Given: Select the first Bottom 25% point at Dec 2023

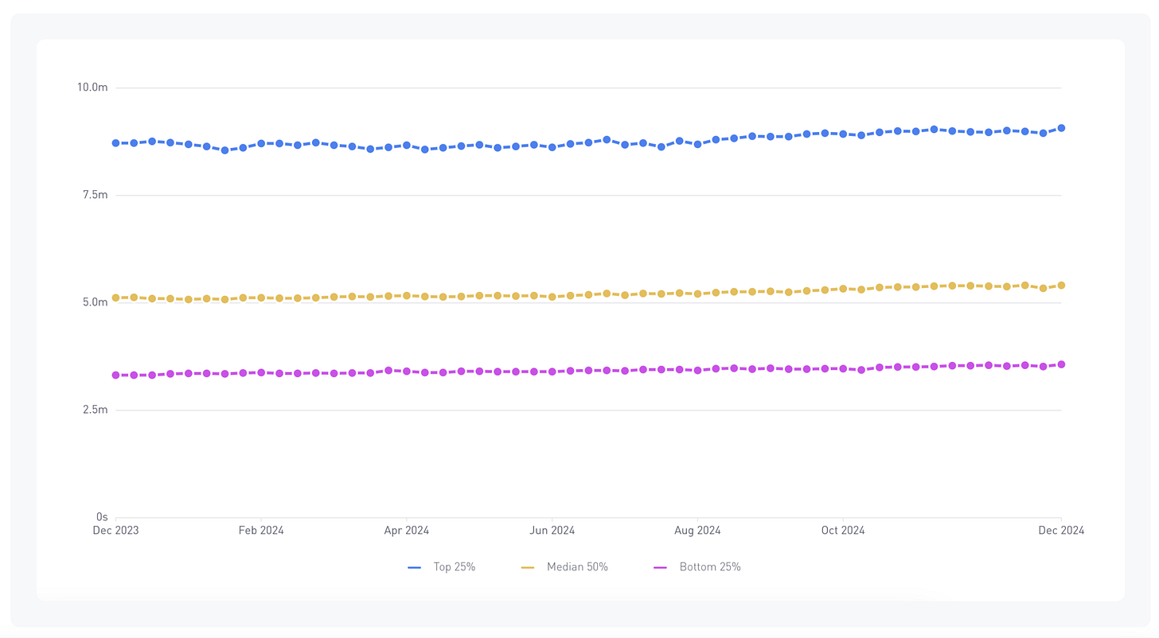Looking at the screenshot, I should click(115, 375).
